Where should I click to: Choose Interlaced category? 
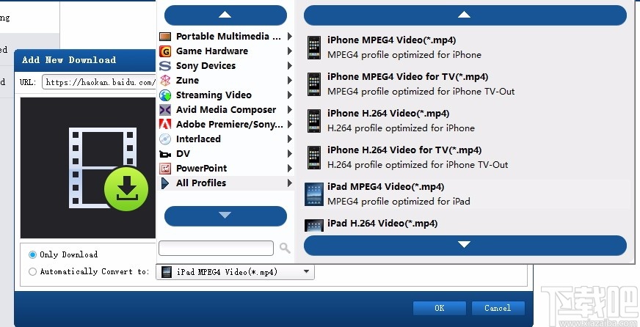pyautogui.click(x=226, y=139)
